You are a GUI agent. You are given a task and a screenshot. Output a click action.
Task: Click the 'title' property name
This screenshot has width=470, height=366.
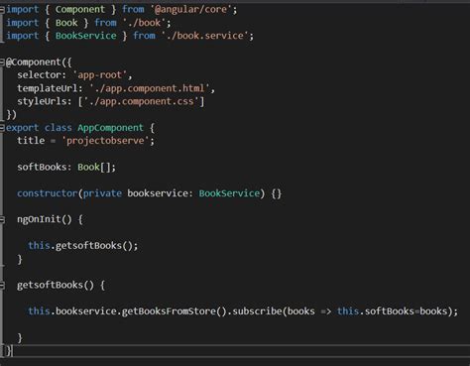31,141
